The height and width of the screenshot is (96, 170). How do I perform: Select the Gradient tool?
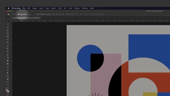pos(7,58)
